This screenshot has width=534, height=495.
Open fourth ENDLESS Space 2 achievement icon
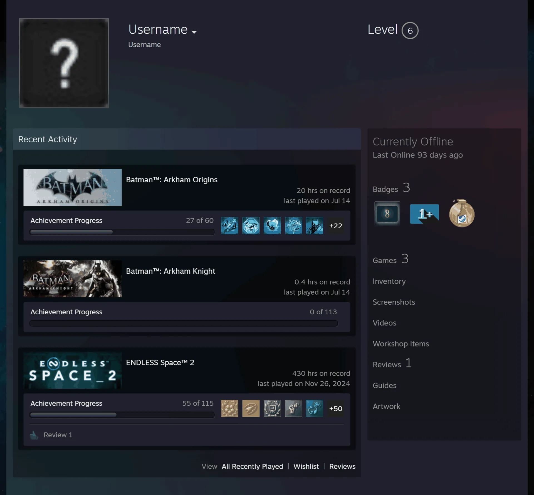(x=293, y=408)
